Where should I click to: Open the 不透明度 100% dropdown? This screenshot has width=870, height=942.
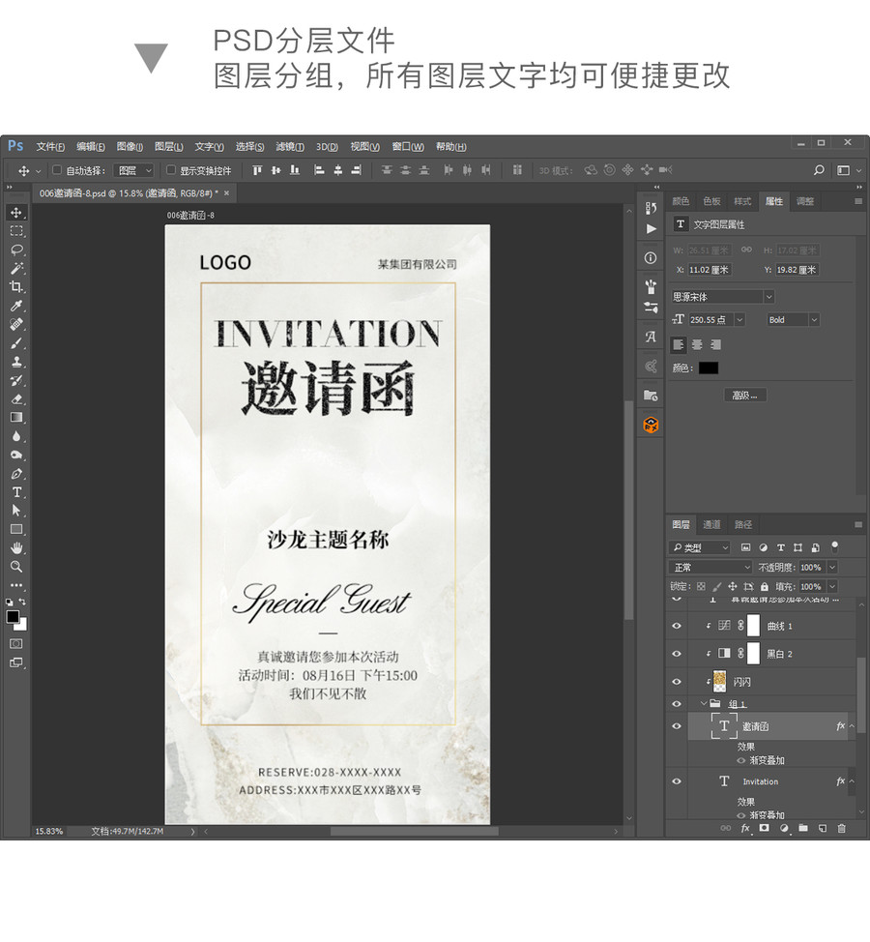coord(832,567)
